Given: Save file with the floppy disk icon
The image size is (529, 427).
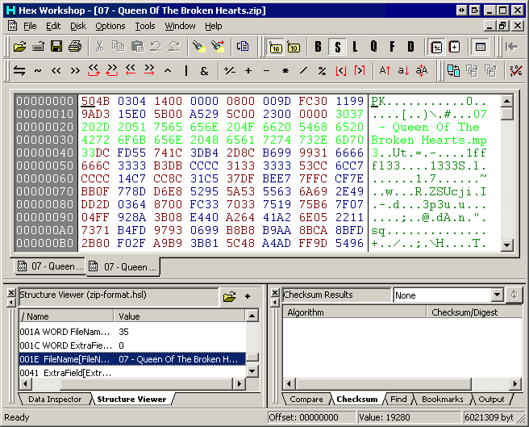Looking at the screenshot, I should (x=56, y=47).
